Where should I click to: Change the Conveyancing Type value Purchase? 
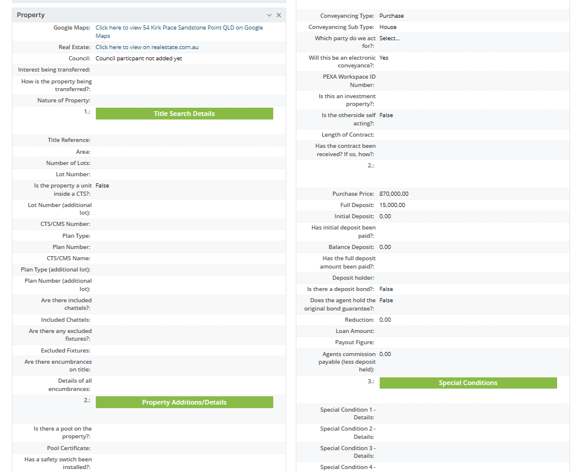(x=392, y=16)
